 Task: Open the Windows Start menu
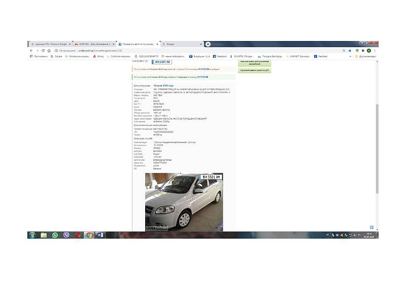tap(32, 235)
